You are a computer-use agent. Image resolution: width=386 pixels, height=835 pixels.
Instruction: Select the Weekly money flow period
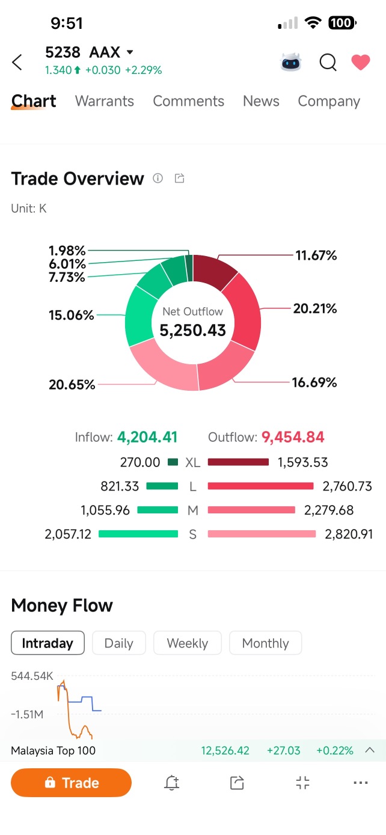point(188,643)
